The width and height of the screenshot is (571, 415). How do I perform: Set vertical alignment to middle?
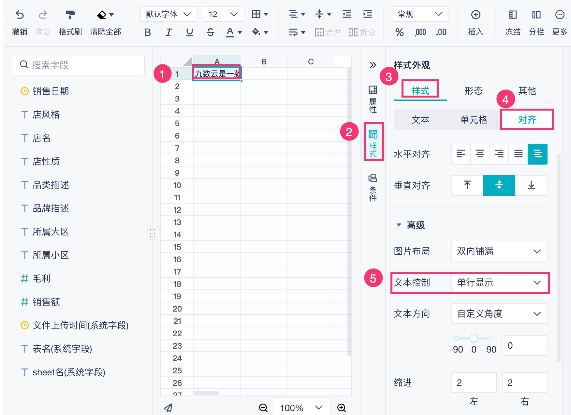pyautogui.click(x=499, y=185)
